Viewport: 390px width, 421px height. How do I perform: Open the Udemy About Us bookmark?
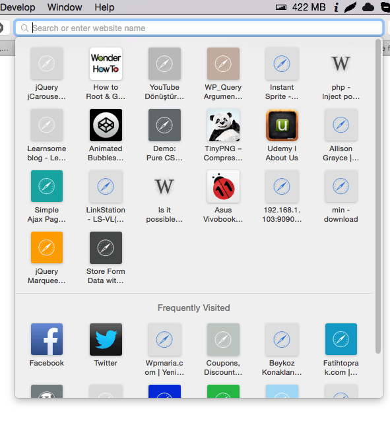tap(282, 125)
